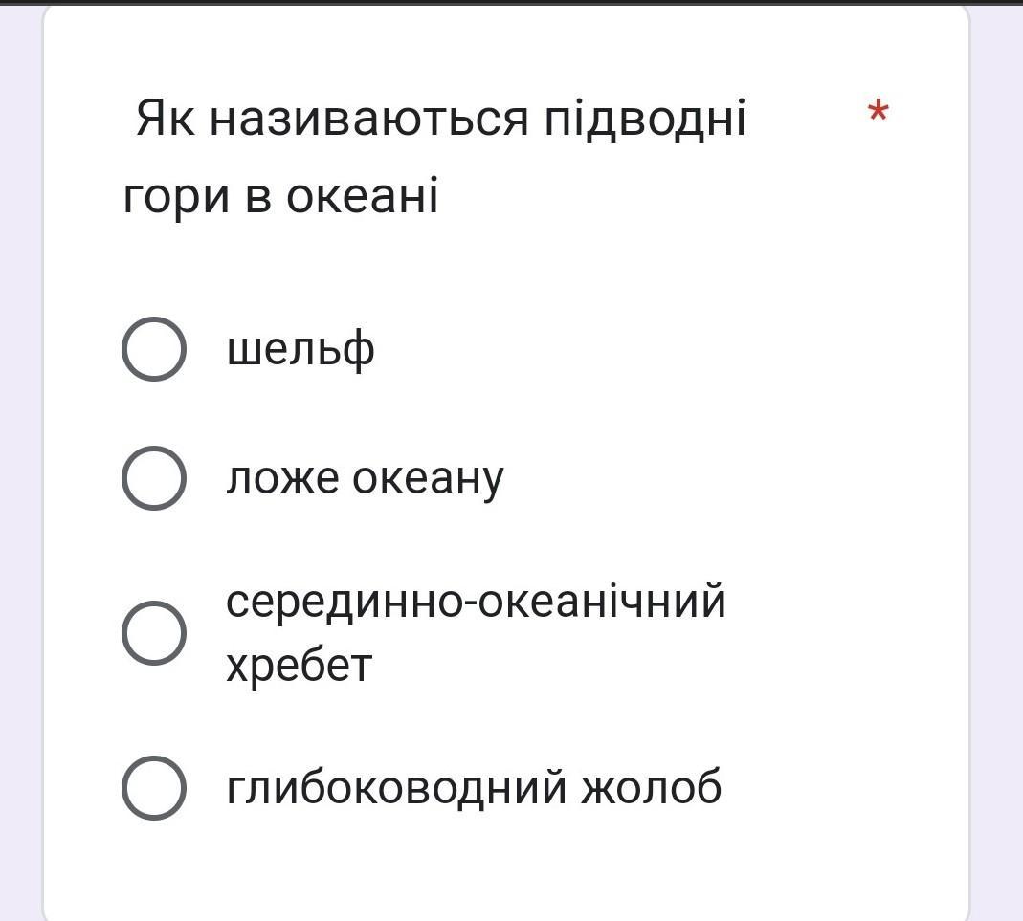Click the ложе океану label text
This screenshot has width=1023, height=921.
pos(365,479)
